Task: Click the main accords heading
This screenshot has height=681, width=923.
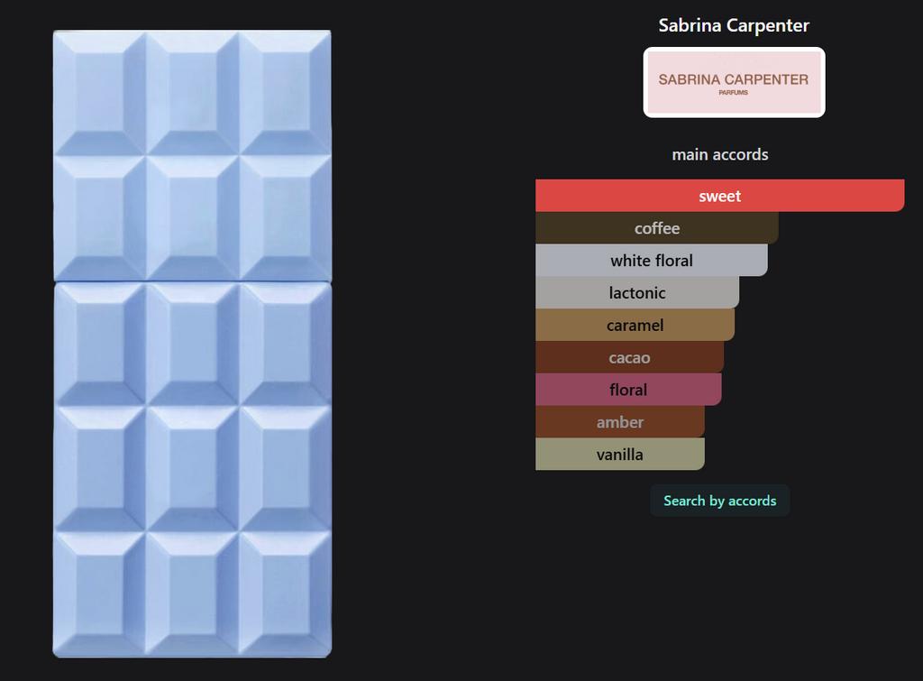Action: pyautogui.click(x=720, y=154)
